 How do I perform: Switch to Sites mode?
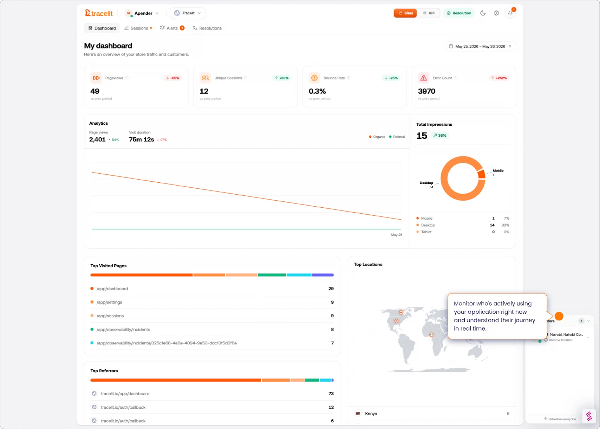(x=405, y=13)
